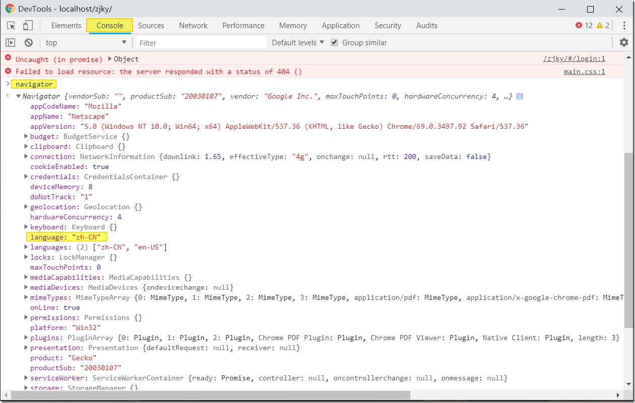Click the navigator command entry
This screenshot has width=635, height=403.
tap(34, 84)
